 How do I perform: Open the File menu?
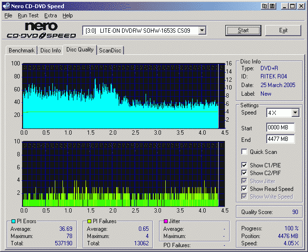pyautogui.click(x=8, y=15)
